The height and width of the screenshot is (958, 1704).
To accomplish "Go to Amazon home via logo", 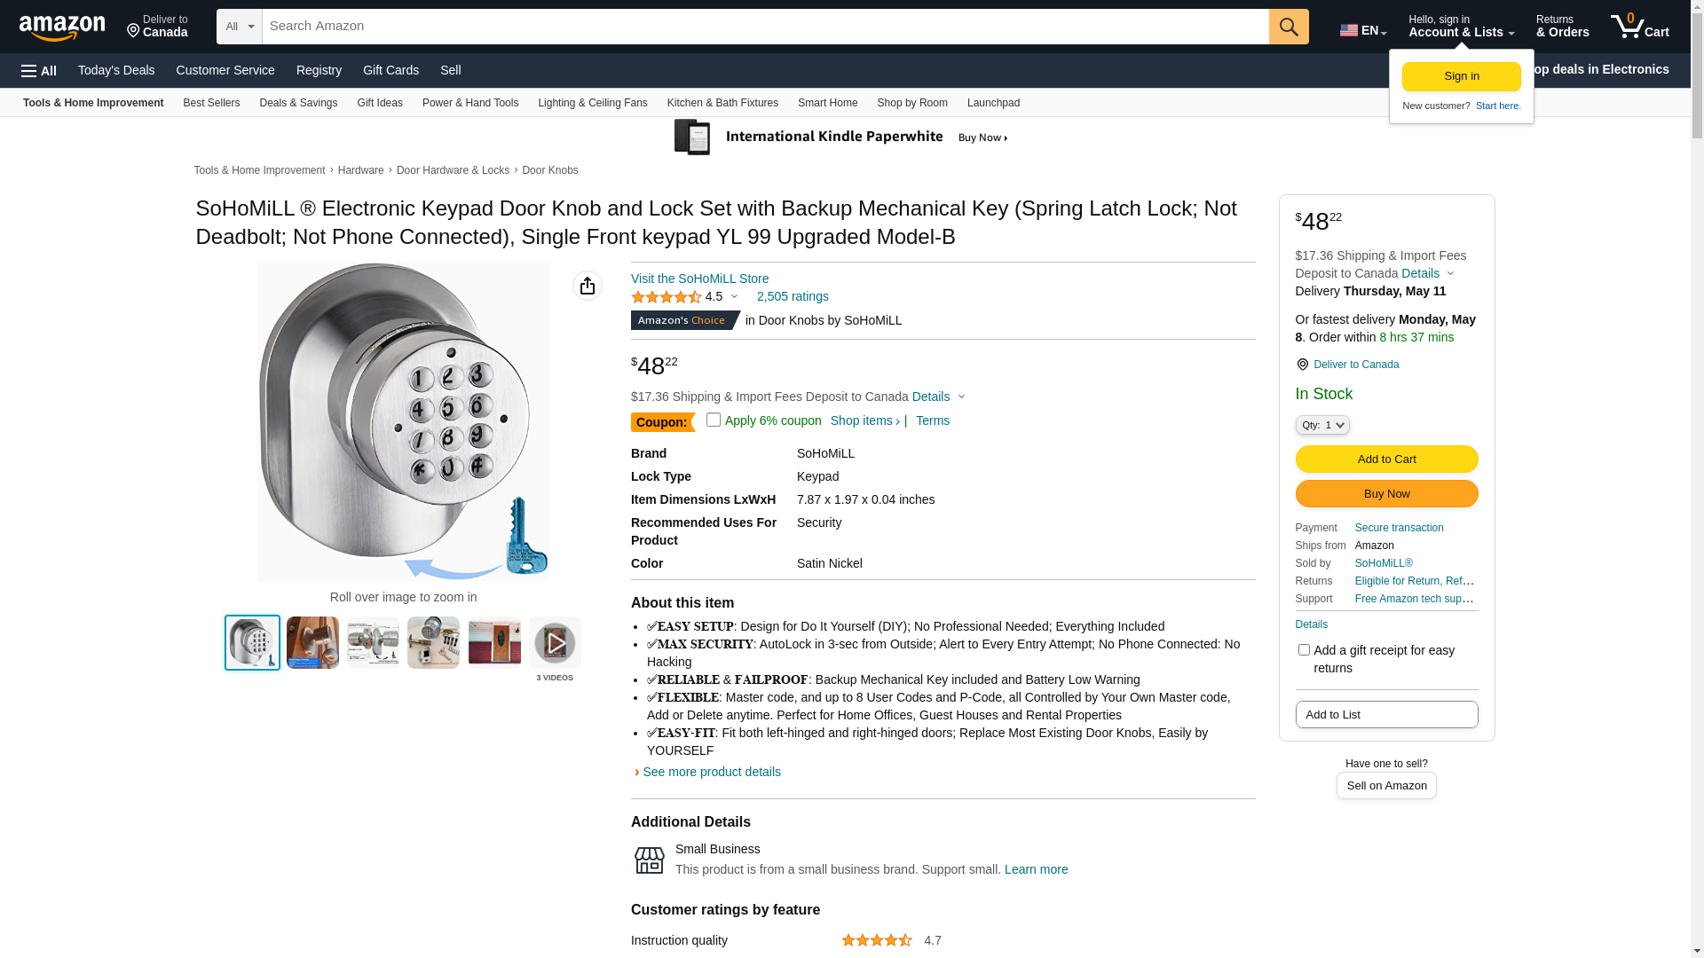I will coord(62,27).
